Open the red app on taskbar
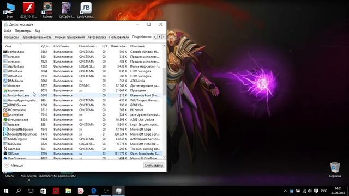The width and height of the screenshot is (349, 196). 56,191
